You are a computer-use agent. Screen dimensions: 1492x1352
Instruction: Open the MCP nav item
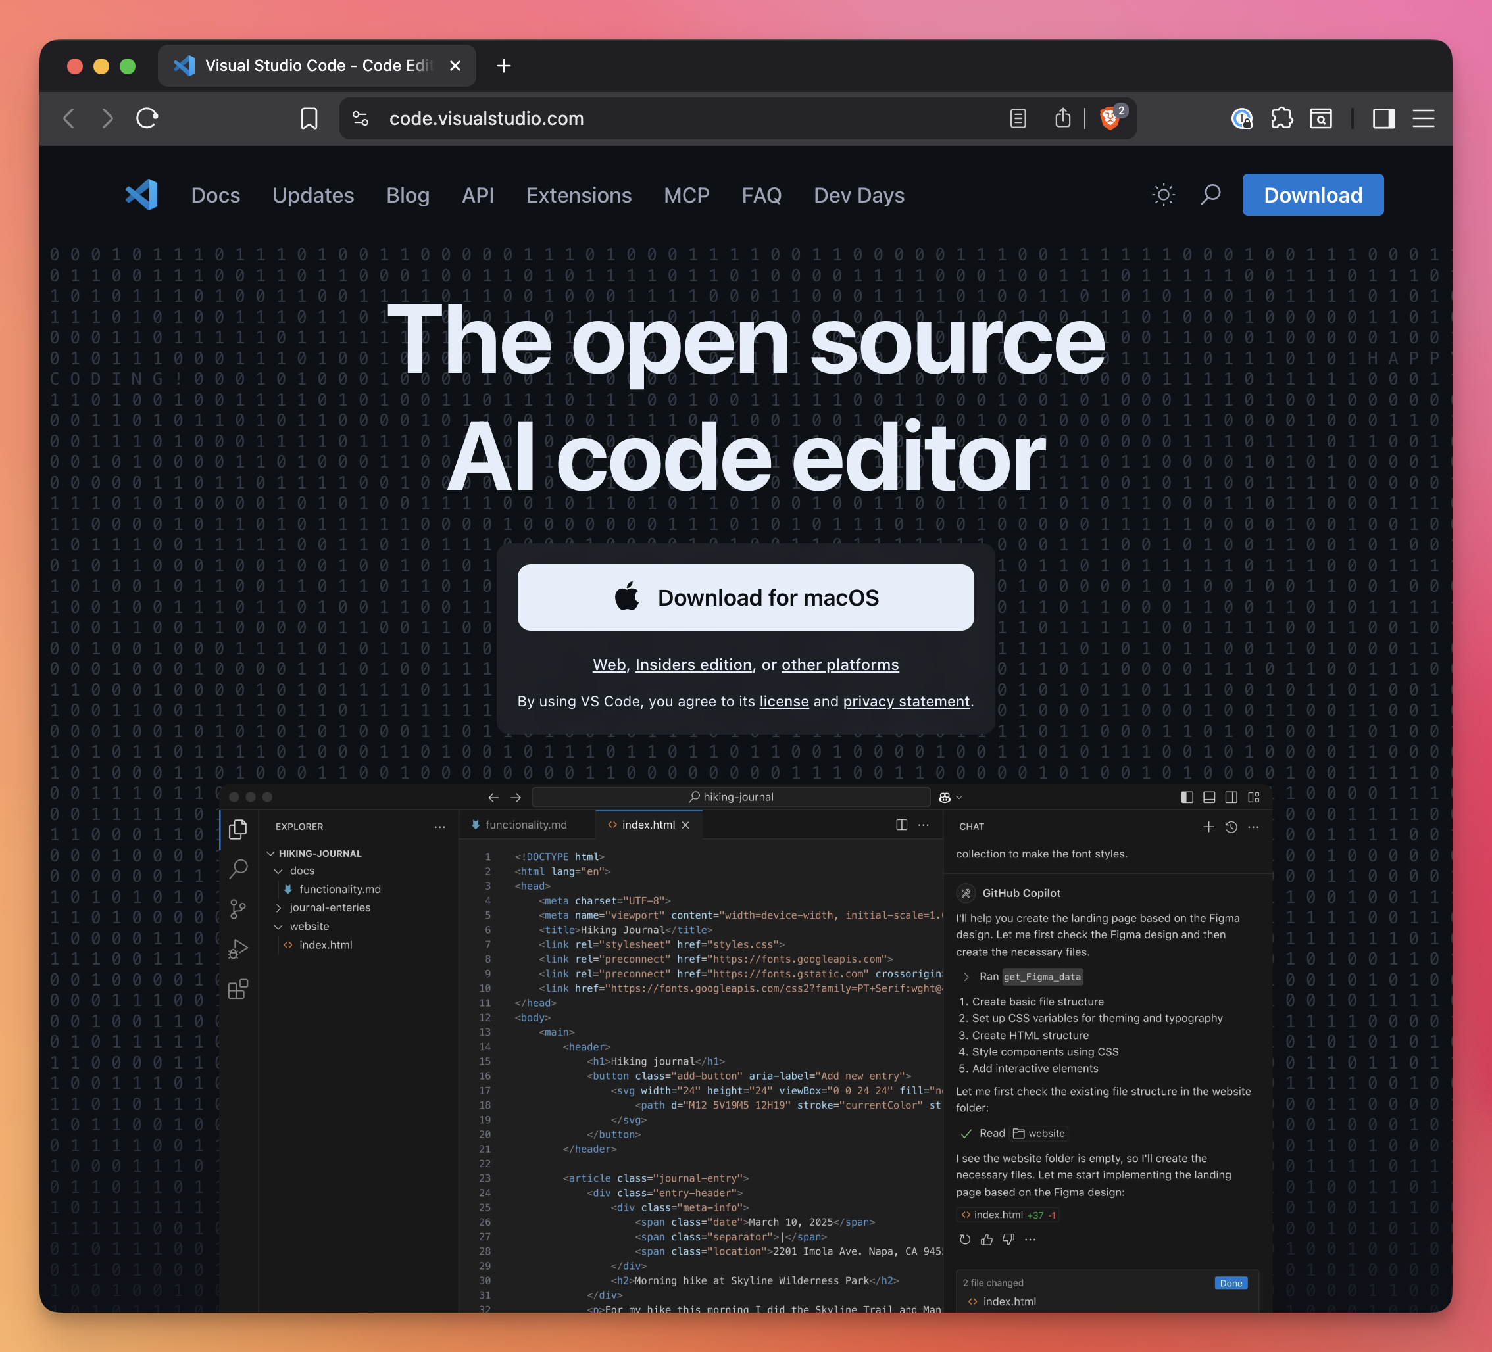pyautogui.click(x=687, y=195)
